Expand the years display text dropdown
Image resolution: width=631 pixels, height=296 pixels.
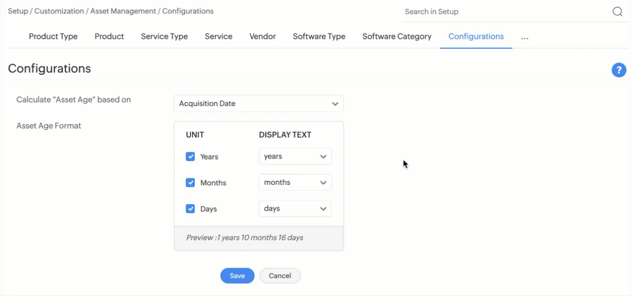(295, 157)
